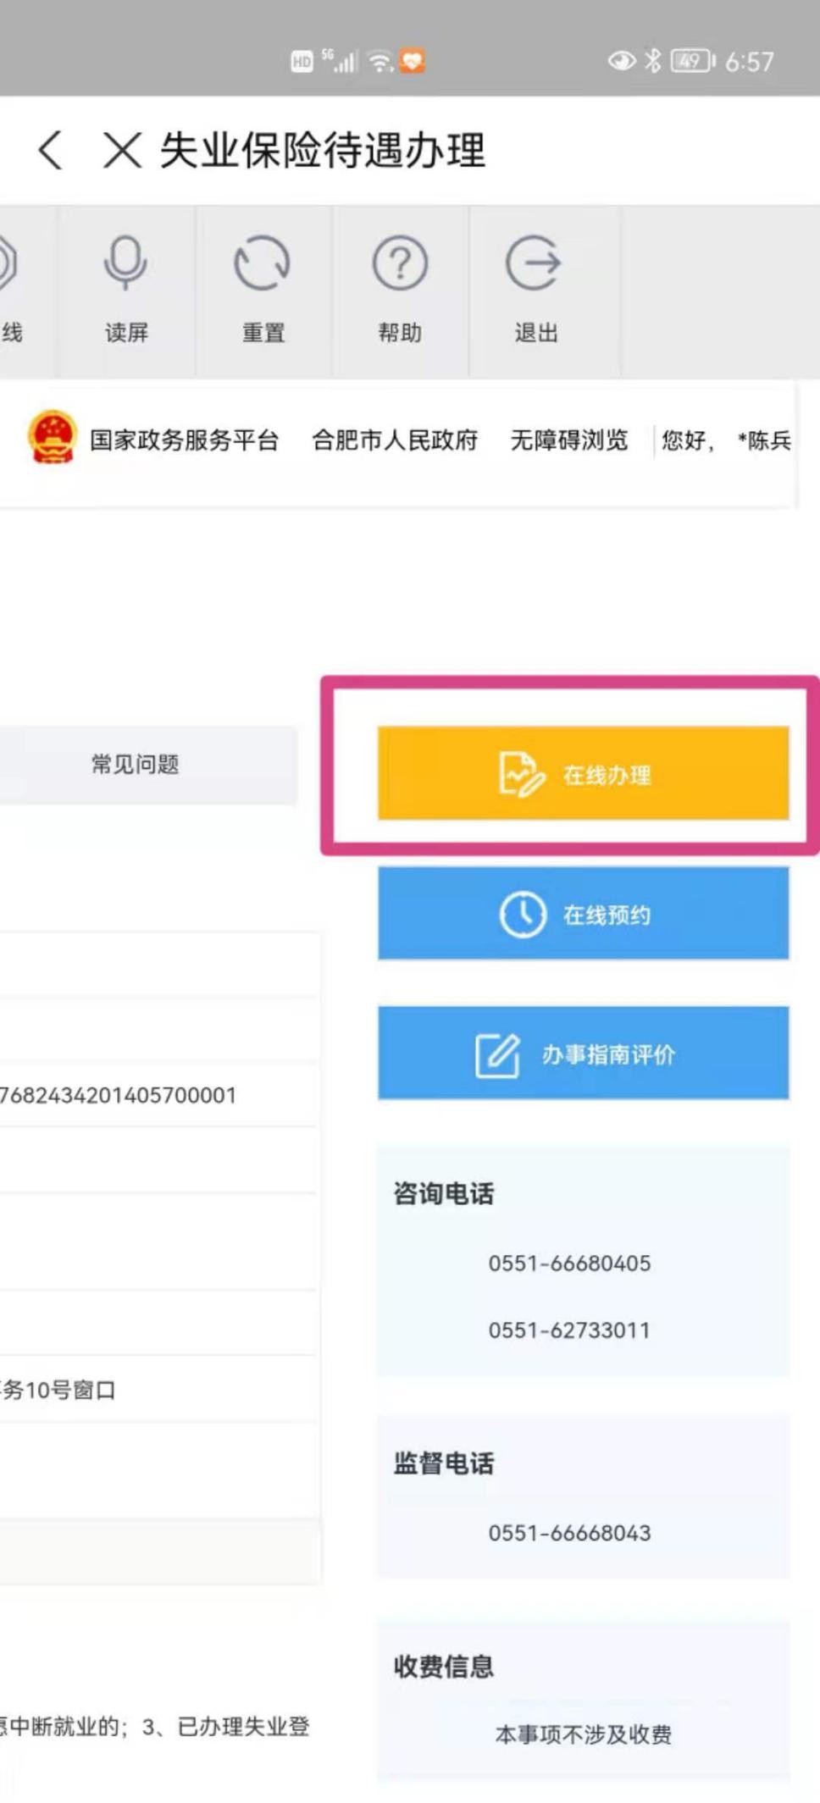Click text 本事项不涉及收费
Image resolution: width=820 pixels, height=1803 pixels.
click(x=584, y=1734)
